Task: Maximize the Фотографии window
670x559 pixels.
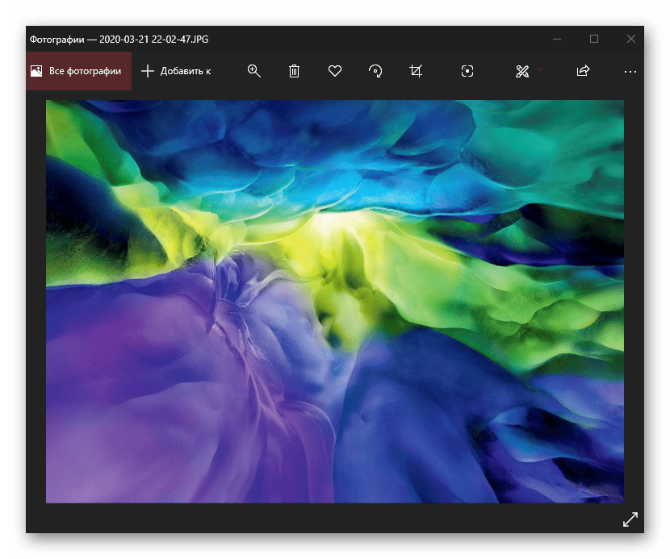Action: (594, 39)
